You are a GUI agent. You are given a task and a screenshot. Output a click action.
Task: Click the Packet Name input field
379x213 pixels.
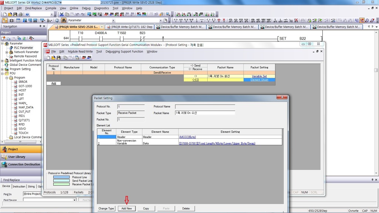coord(205,113)
